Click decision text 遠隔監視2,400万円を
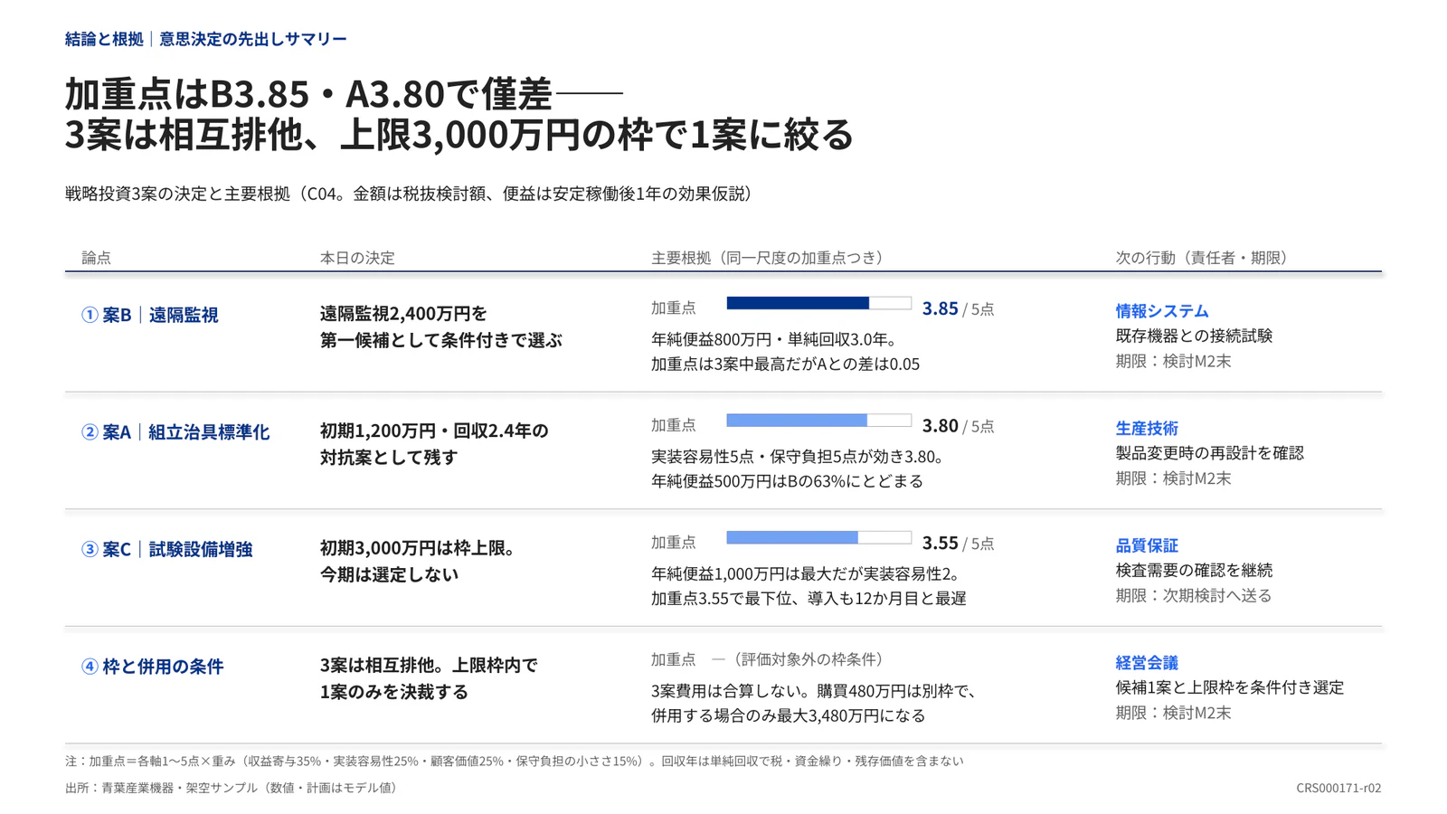1447x814 pixels. [403, 314]
